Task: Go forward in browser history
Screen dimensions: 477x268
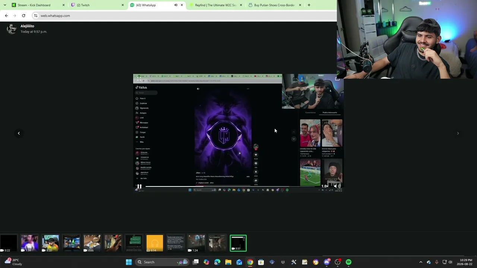Action: click(x=15, y=16)
